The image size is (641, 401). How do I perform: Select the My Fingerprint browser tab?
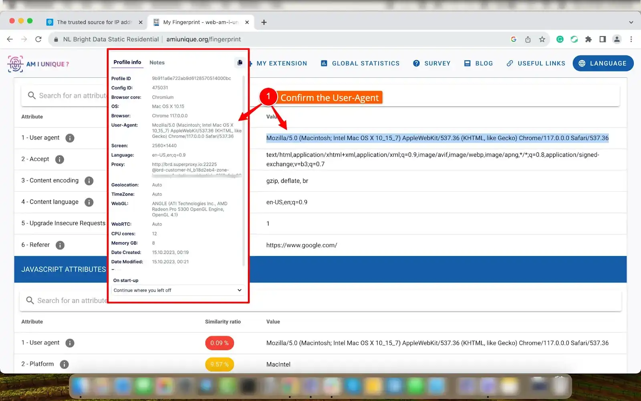tap(201, 22)
